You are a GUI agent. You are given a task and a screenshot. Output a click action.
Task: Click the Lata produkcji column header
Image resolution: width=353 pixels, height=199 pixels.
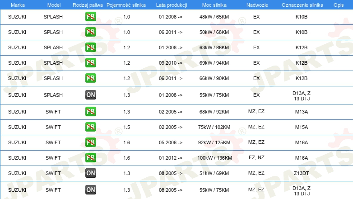point(172,5)
